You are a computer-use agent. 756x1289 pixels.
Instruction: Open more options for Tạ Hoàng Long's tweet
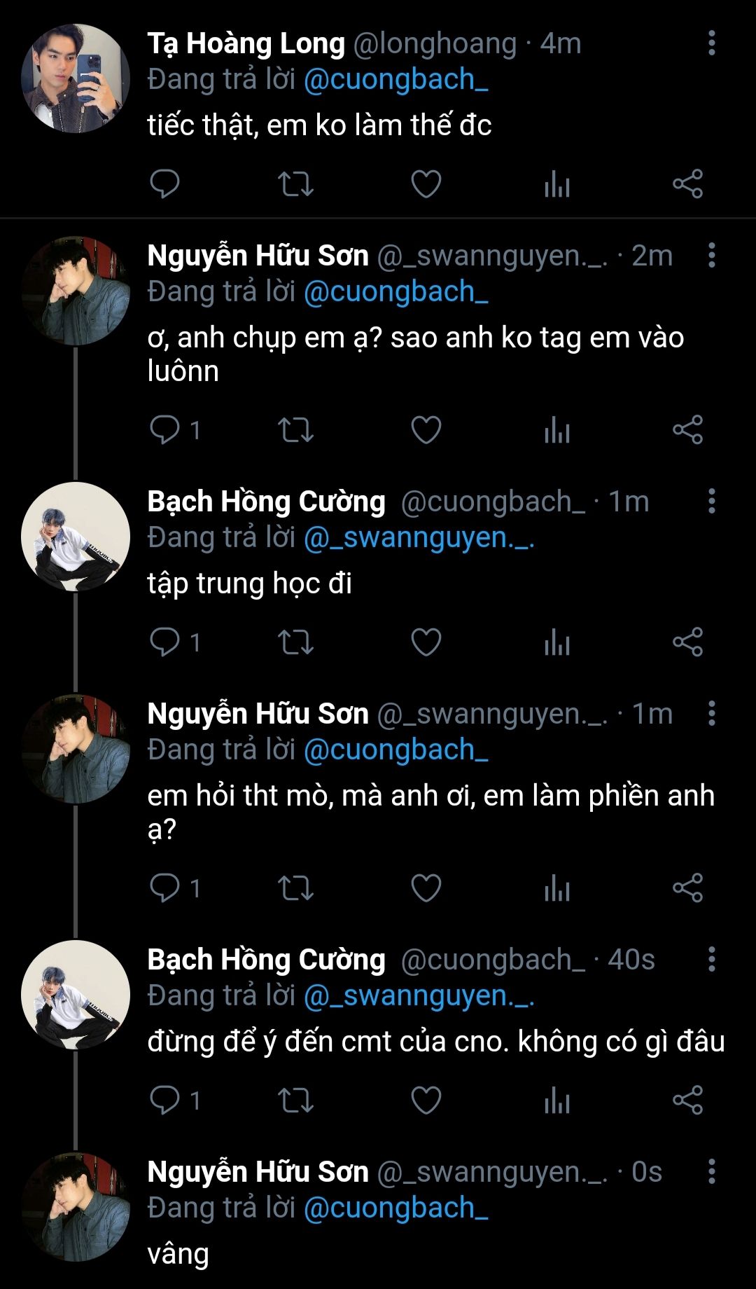(x=711, y=43)
